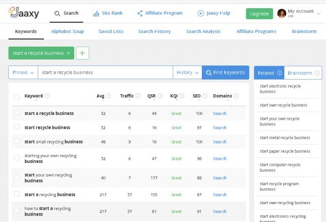Click the SEO column help icon
This screenshot has width=326, height=222.
pos(205,96)
